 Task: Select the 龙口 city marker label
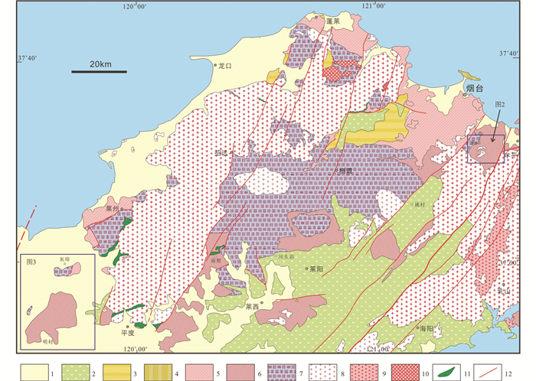[224, 67]
